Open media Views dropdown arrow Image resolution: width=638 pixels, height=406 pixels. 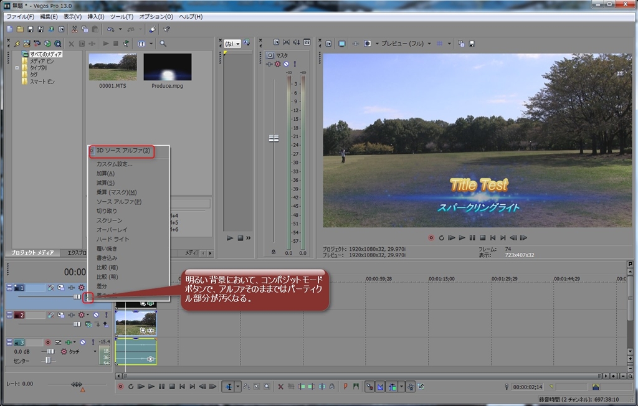click(x=151, y=44)
